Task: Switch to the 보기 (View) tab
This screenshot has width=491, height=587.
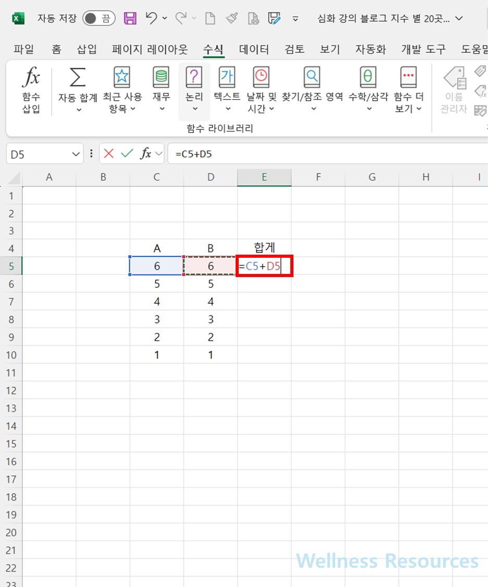Action: 330,49
